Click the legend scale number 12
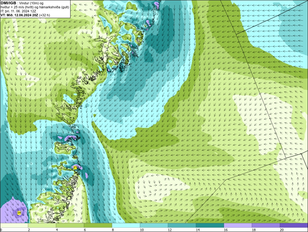Image resolution: width=308 pixels, height=232 pixels. [170, 230]
